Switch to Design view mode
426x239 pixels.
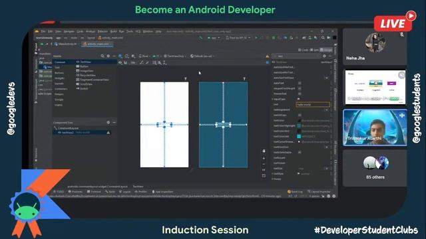pos(326,50)
